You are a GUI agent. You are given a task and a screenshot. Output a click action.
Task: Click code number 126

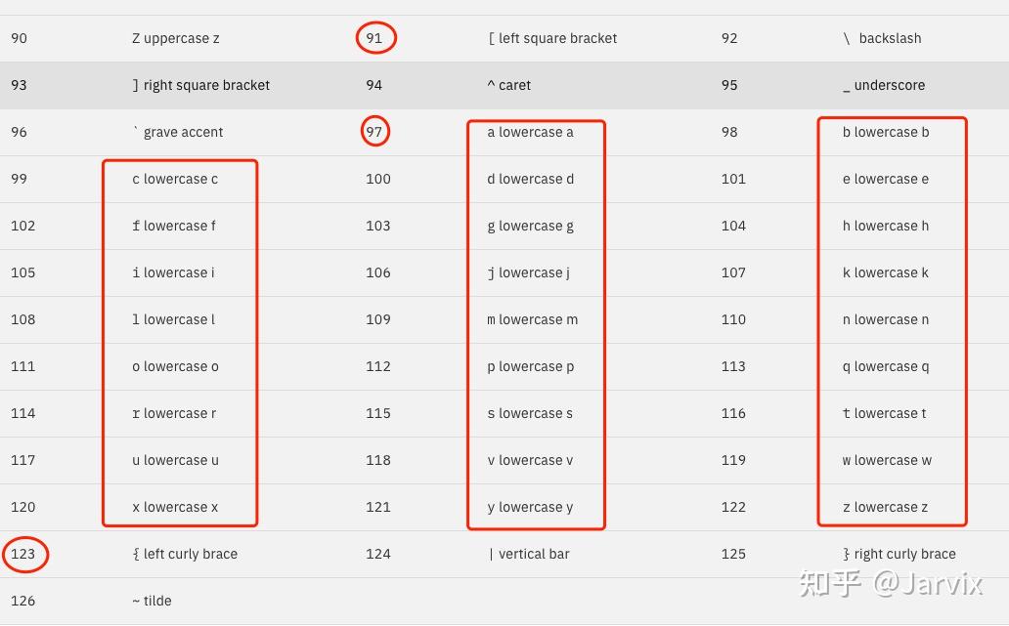pyautogui.click(x=23, y=601)
